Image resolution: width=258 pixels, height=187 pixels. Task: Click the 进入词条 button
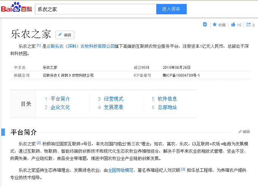171,9
